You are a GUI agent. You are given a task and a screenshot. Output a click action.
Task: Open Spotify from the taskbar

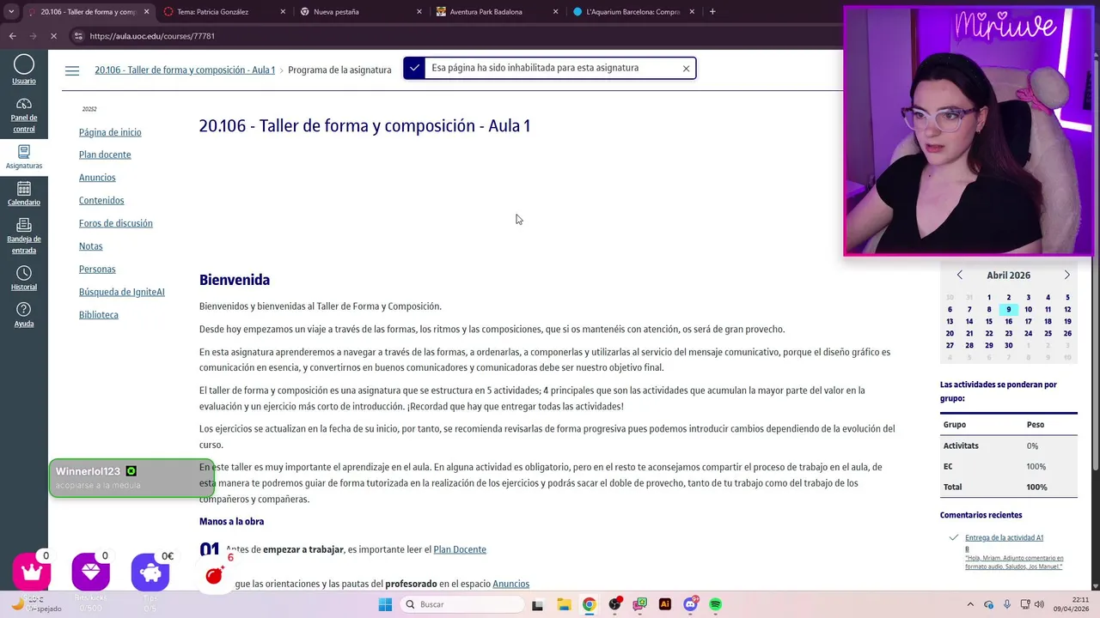click(x=716, y=604)
